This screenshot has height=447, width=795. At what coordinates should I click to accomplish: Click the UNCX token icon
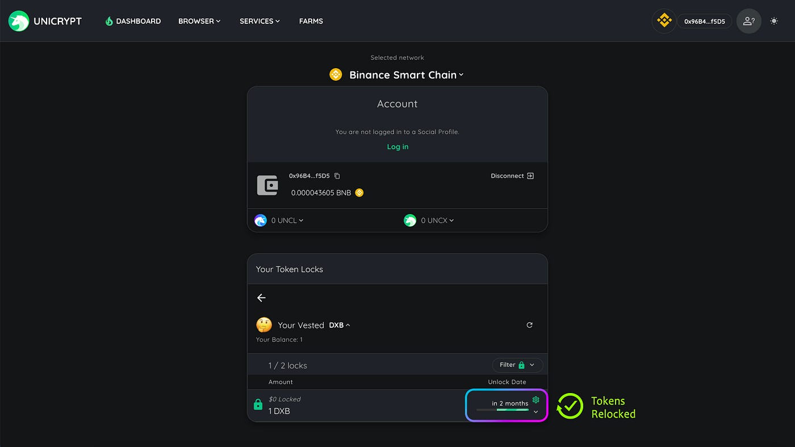click(x=410, y=220)
